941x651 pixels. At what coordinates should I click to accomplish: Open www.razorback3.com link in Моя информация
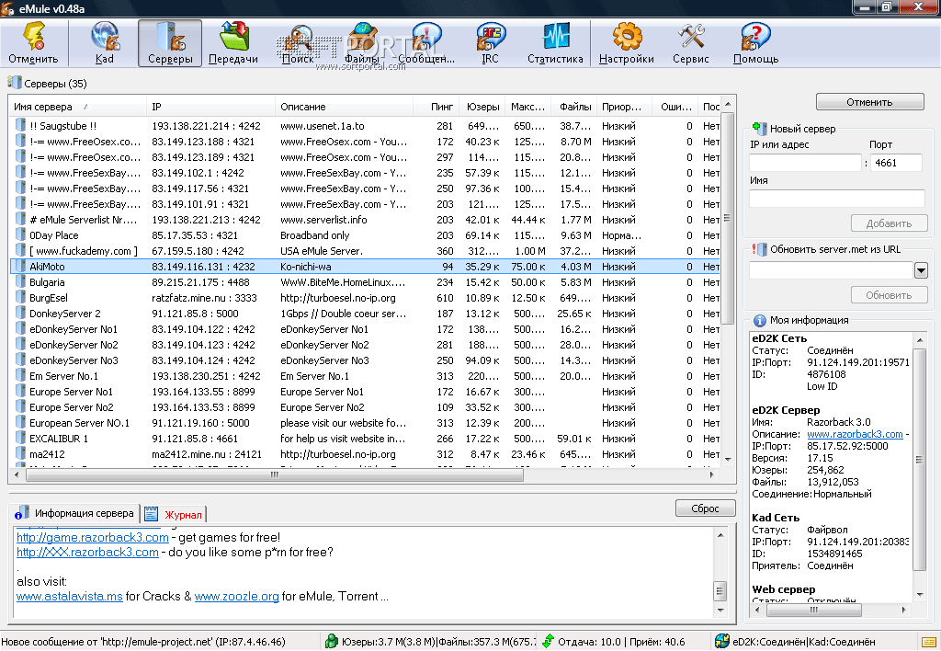click(x=855, y=434)
